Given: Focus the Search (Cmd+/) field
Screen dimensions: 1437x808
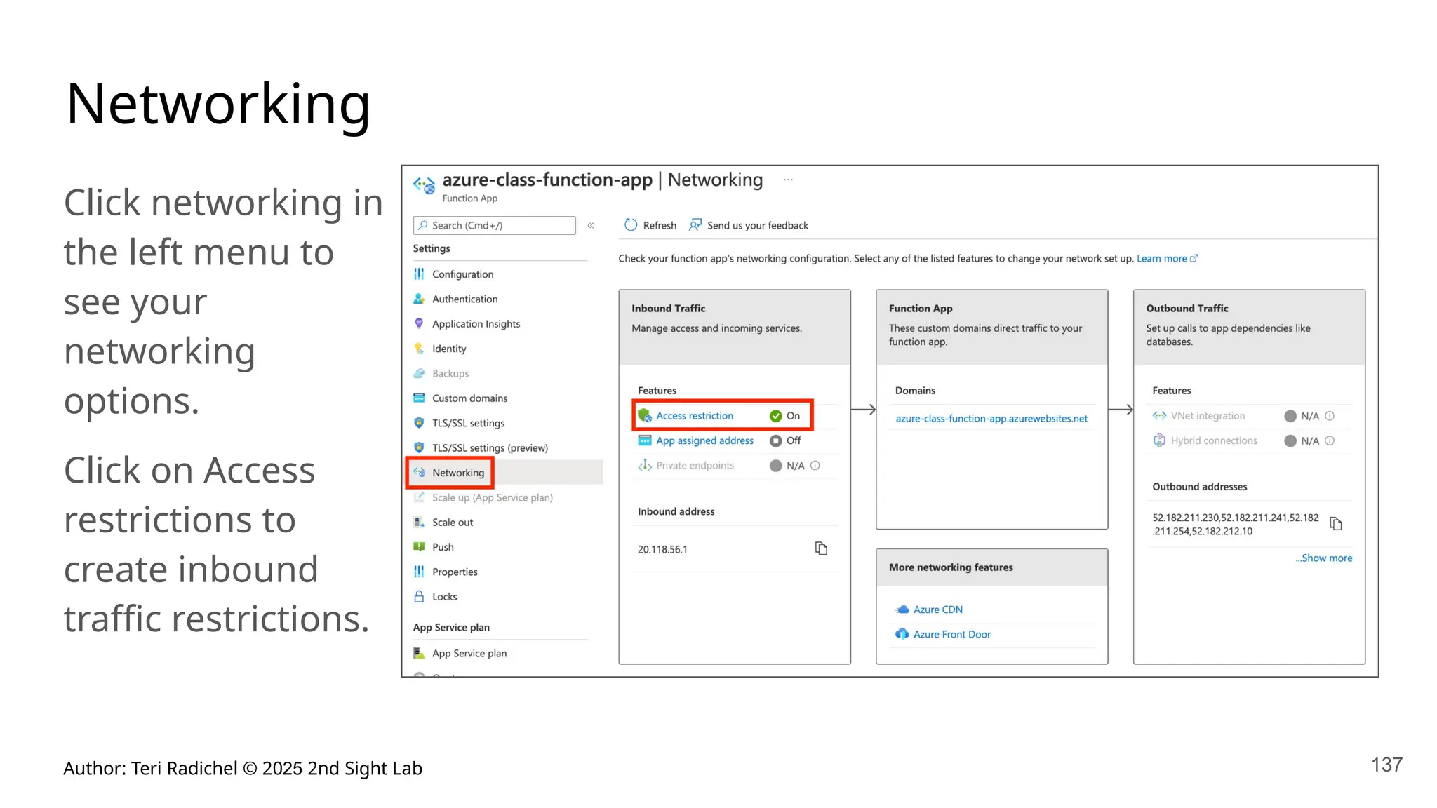Looking at the screenshot, I should pos(495,225).
